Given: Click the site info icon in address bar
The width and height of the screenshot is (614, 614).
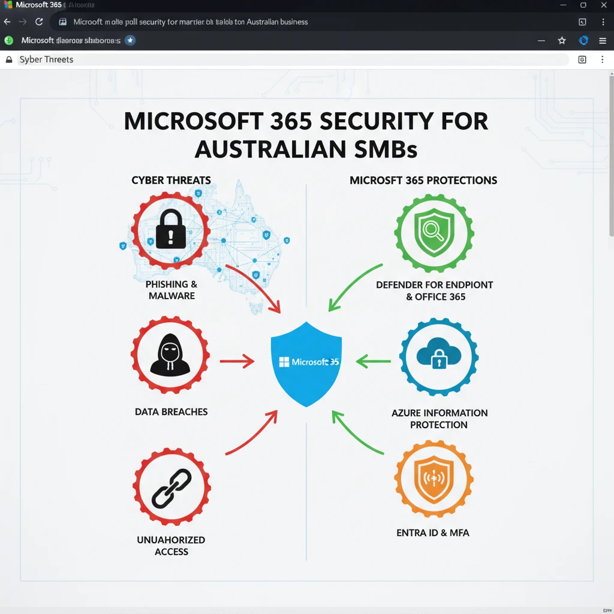Looking at the screenshot, I should [x=62, y=22].
